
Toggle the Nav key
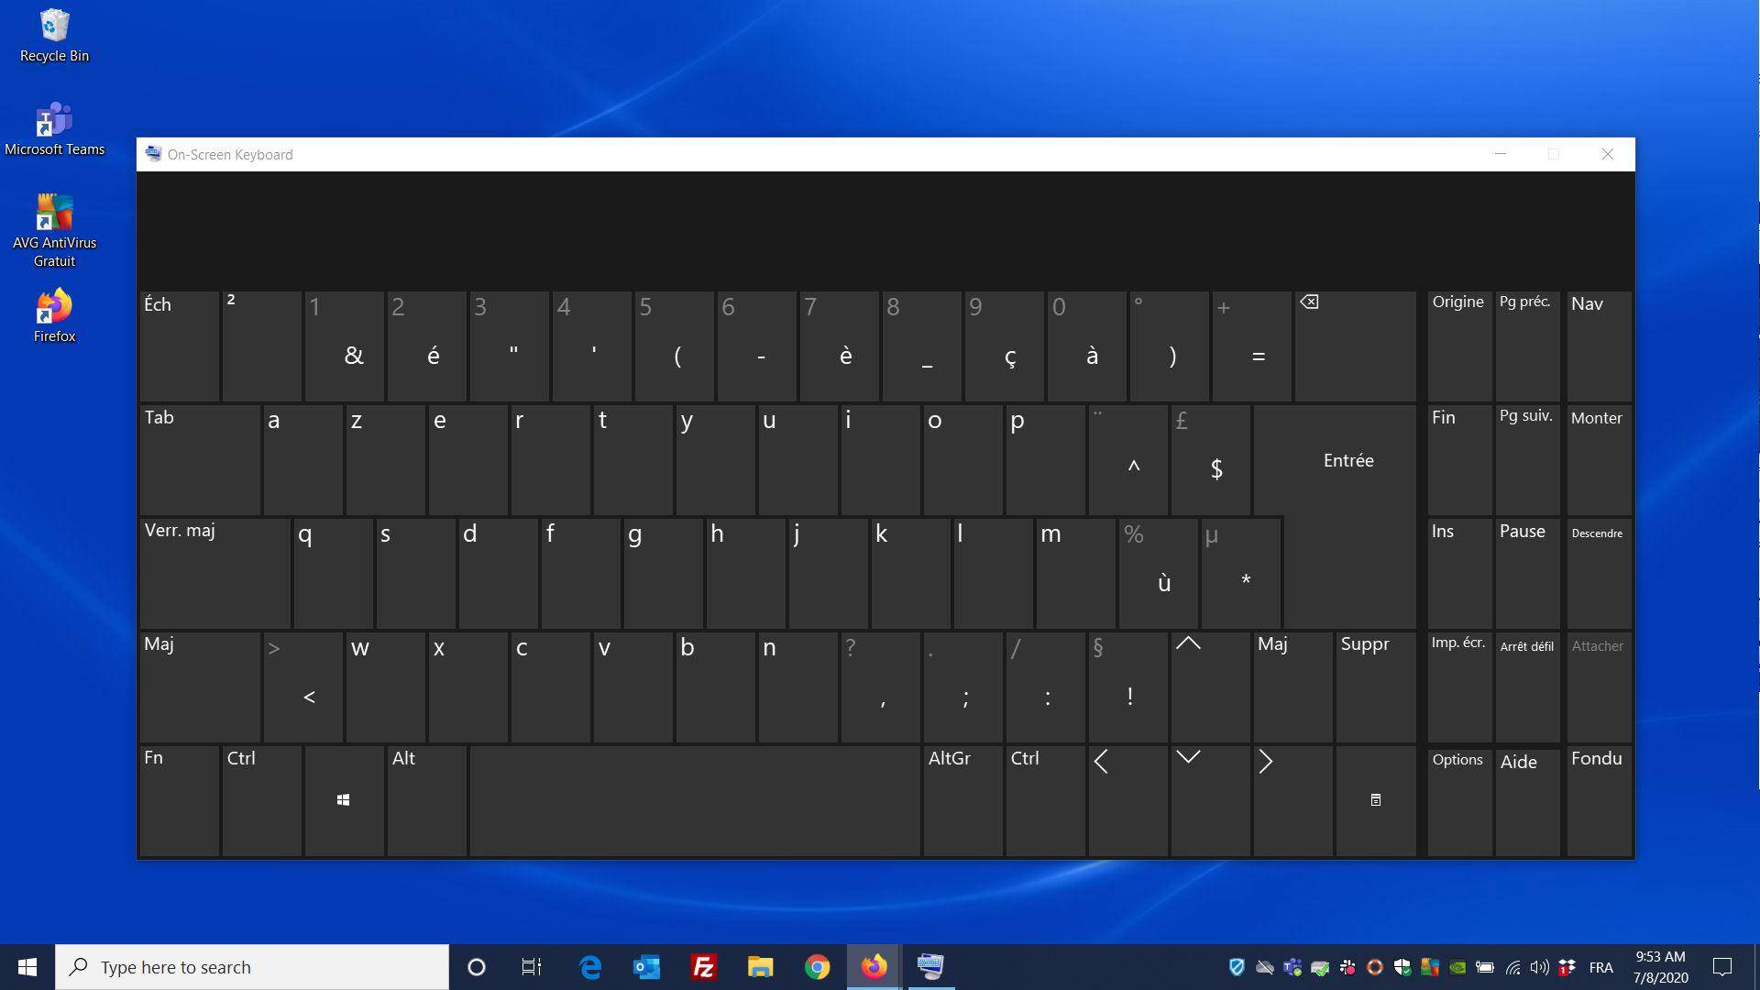pyautogui.click(x=1597, y=346)
